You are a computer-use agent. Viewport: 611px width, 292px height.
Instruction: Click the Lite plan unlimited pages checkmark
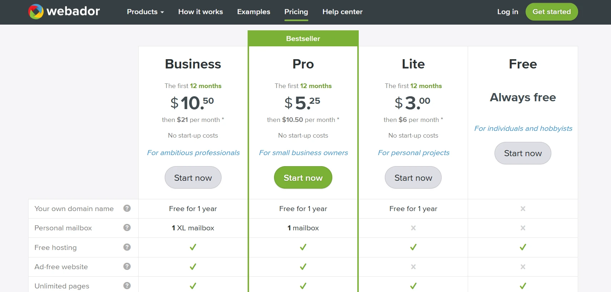pyautogui.click(x=413, y=286)
